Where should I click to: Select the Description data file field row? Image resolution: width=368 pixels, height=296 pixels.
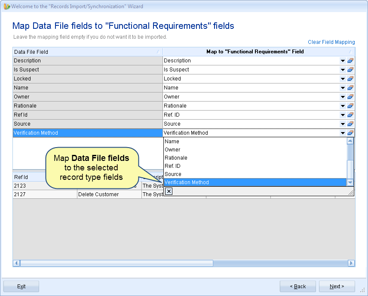pyautogui.click(x=88, y=61)
